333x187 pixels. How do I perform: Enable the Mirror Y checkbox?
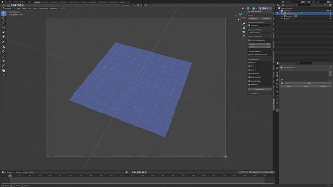point(249,66)
